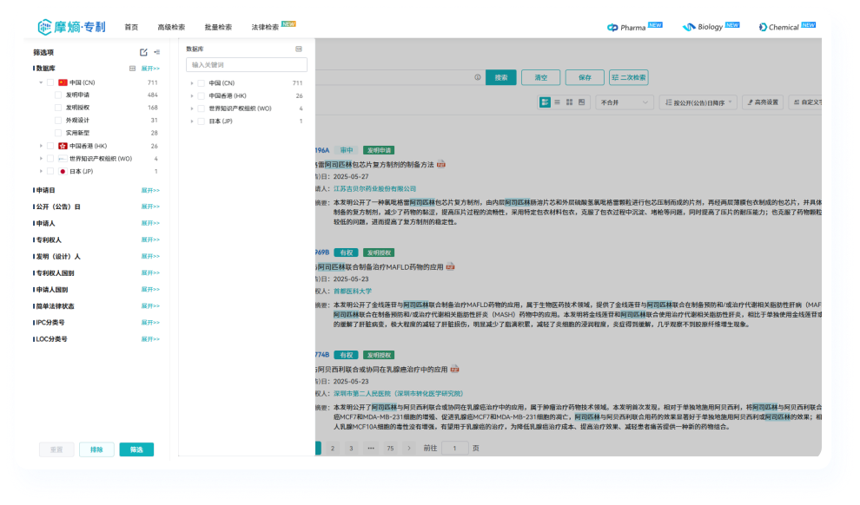Click the 前往 page number field
The image size is (860, 505).
point(454,448)
